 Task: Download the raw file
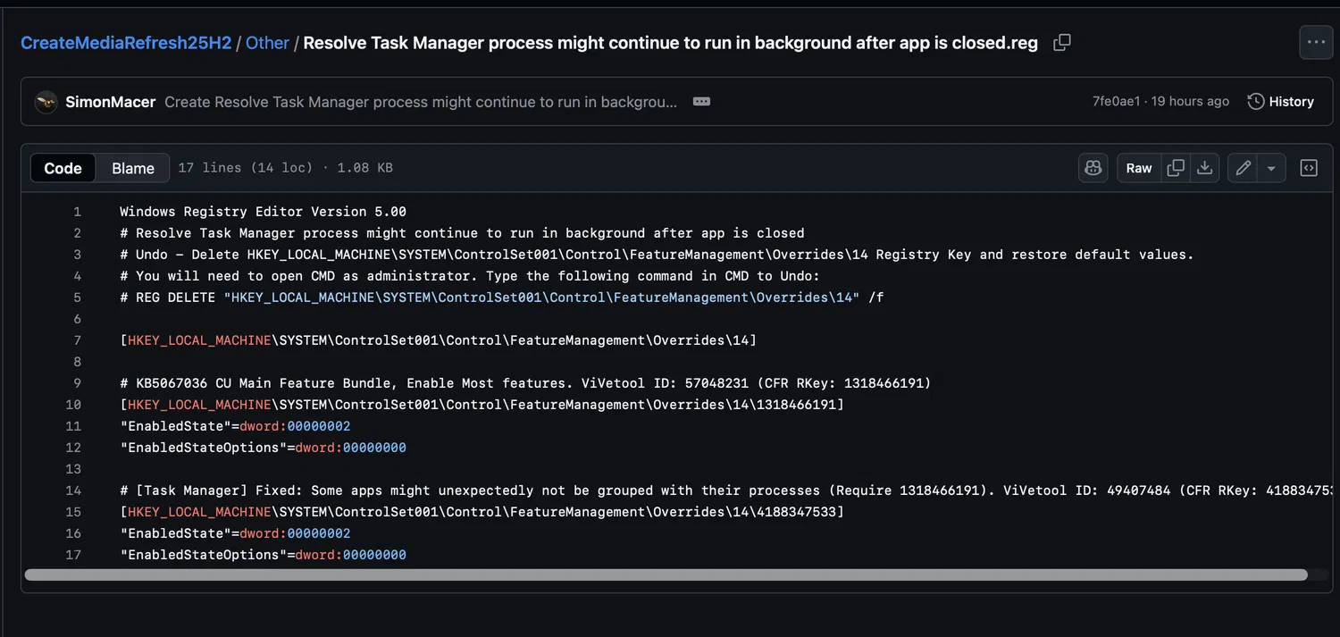coord(1204,168)
